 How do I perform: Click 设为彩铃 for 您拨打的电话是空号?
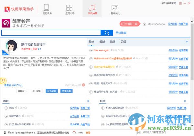coord(173,67)
